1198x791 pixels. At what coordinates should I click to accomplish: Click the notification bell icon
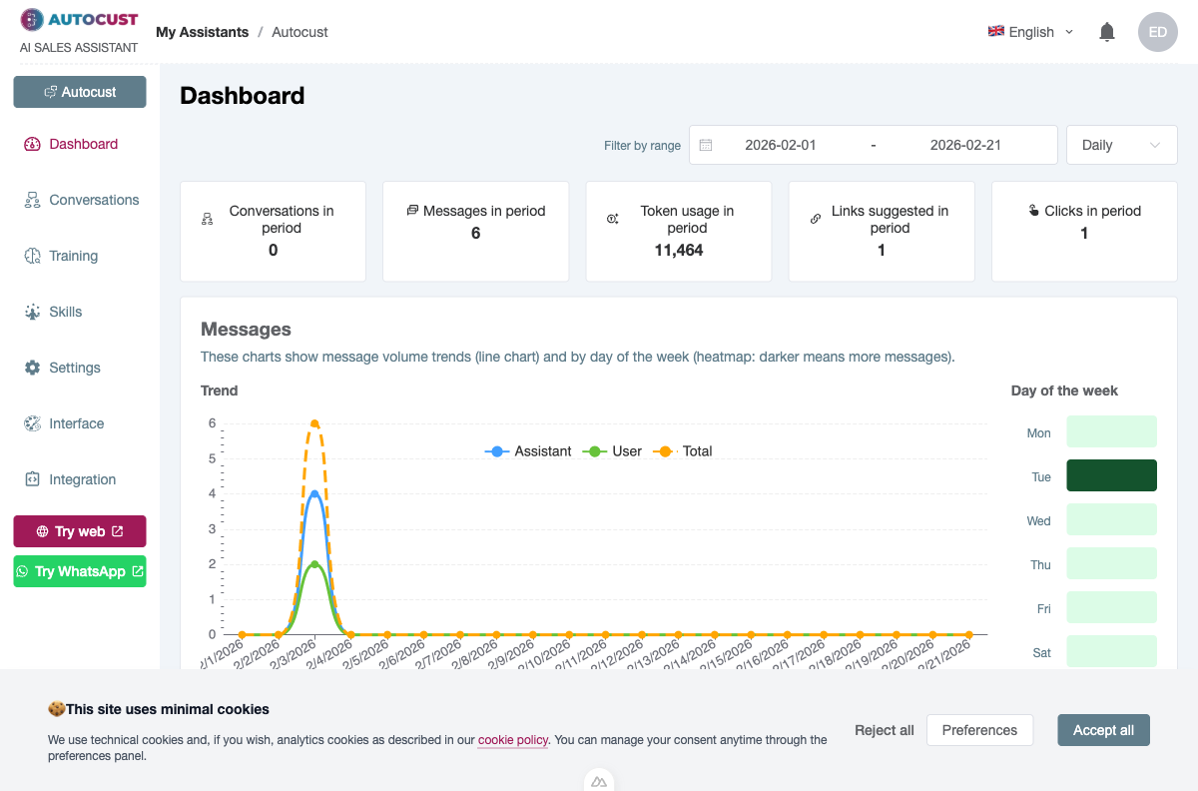click(x=1106, y=31)
